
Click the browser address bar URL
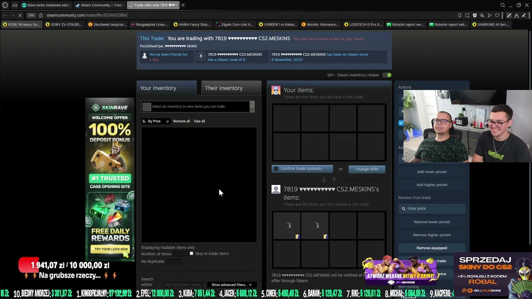pos(87,15)
